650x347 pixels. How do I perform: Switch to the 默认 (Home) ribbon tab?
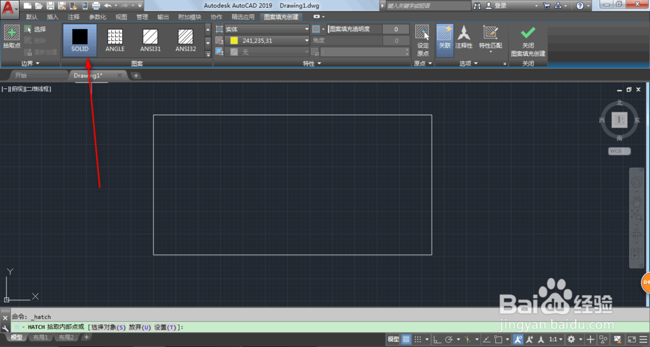[x=31, y=17]
